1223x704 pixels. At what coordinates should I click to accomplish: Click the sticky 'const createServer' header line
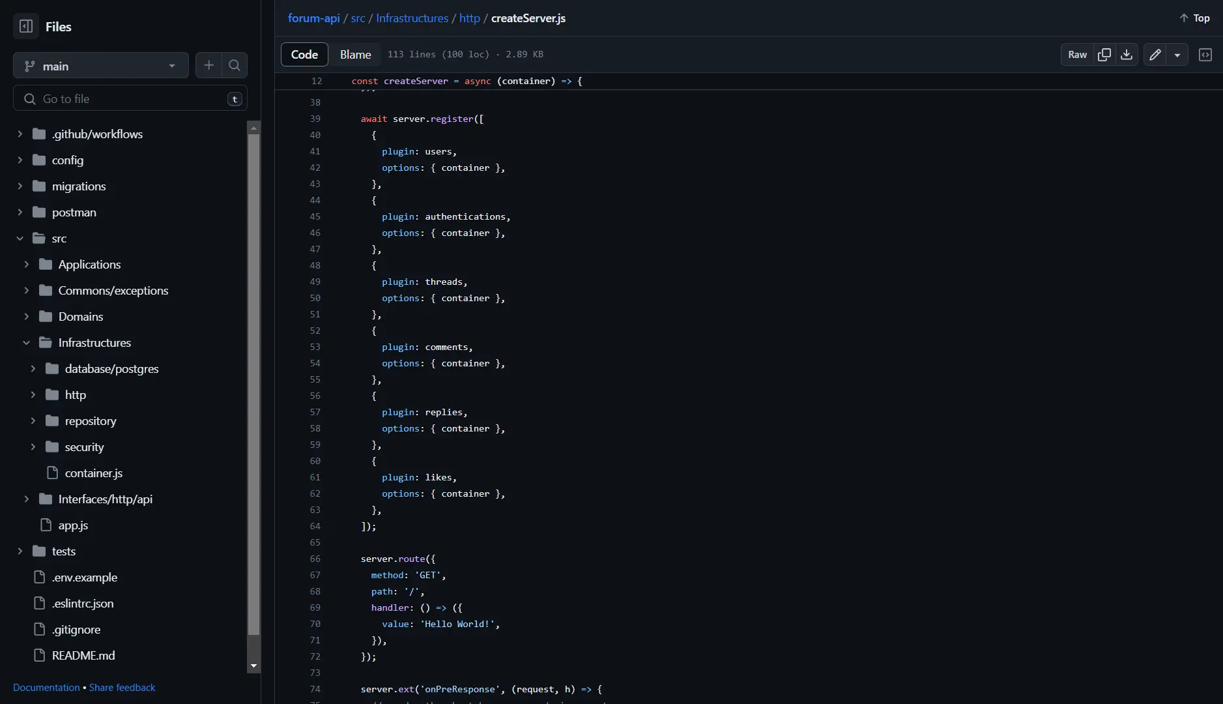[467, 81]
